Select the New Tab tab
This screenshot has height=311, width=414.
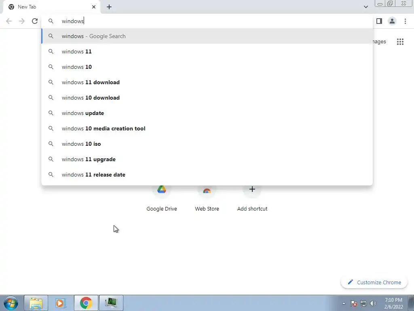[52, 7]
